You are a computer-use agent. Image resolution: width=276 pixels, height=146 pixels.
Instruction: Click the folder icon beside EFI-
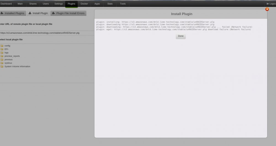[x=2, y=49]
